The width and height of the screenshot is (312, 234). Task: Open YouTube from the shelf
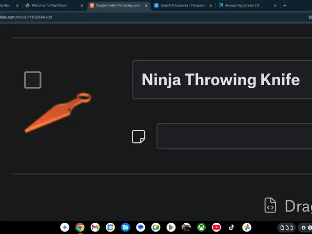coord(216,227)
